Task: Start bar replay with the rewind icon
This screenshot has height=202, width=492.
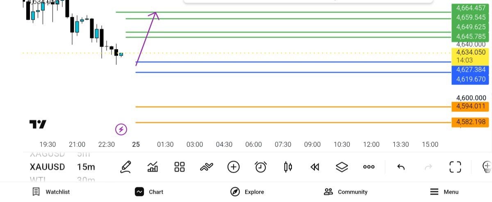Action: 315,167
